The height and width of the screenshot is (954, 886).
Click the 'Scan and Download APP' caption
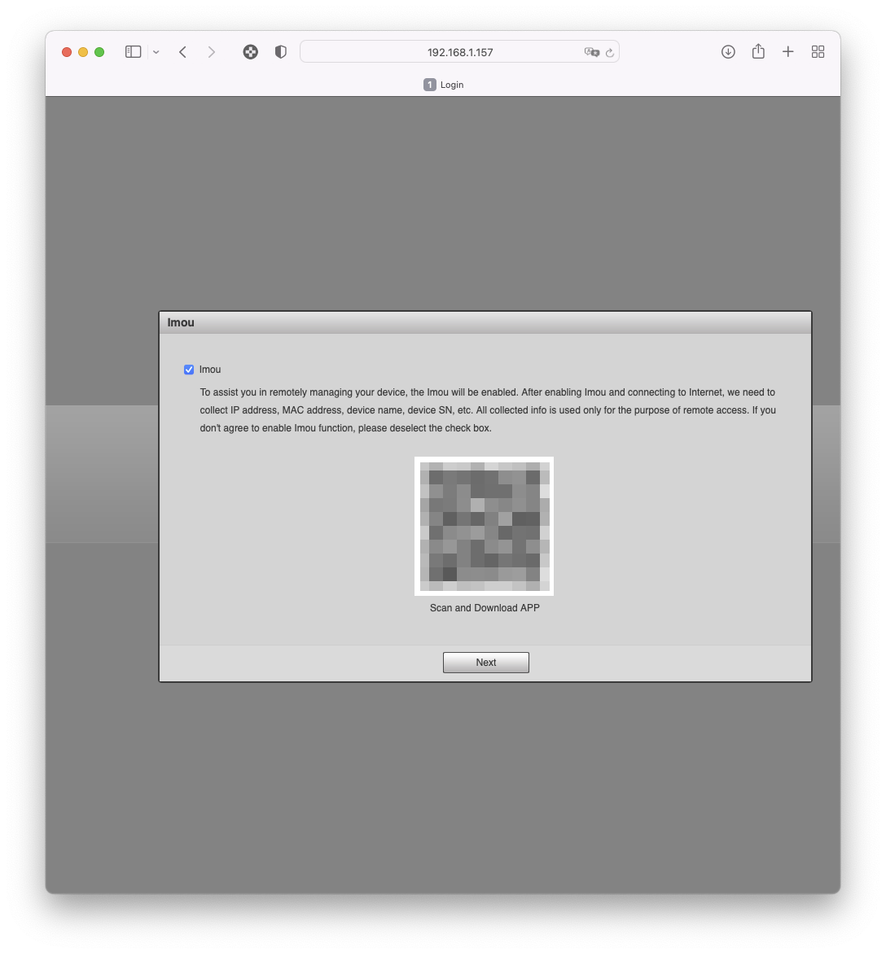click(x=485, y=608)
